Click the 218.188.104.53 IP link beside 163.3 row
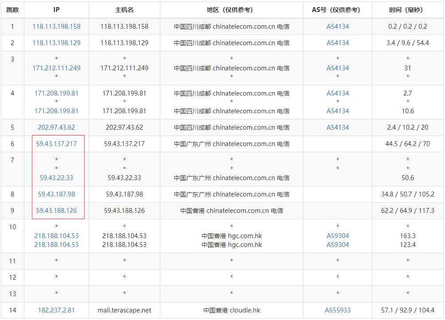 (57, 236)
